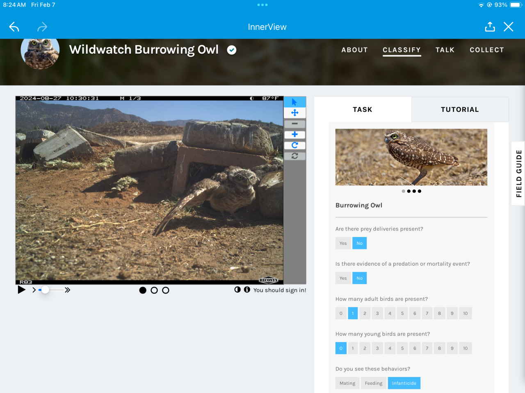
Task: Zoom out of the subject image
Action: [294, 124]
